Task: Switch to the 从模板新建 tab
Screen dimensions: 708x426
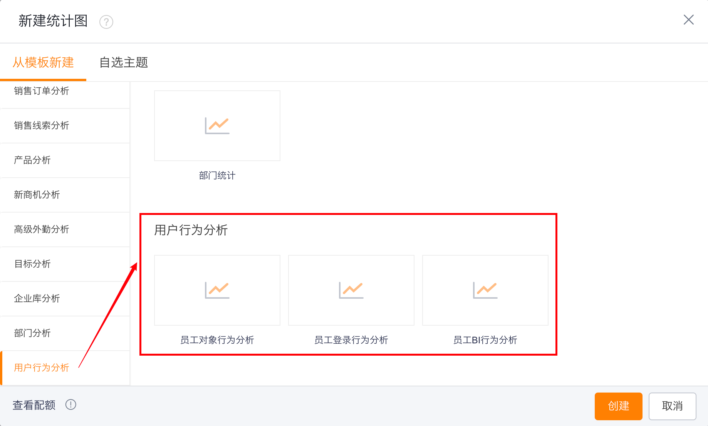Action: [x=43, y=63]
